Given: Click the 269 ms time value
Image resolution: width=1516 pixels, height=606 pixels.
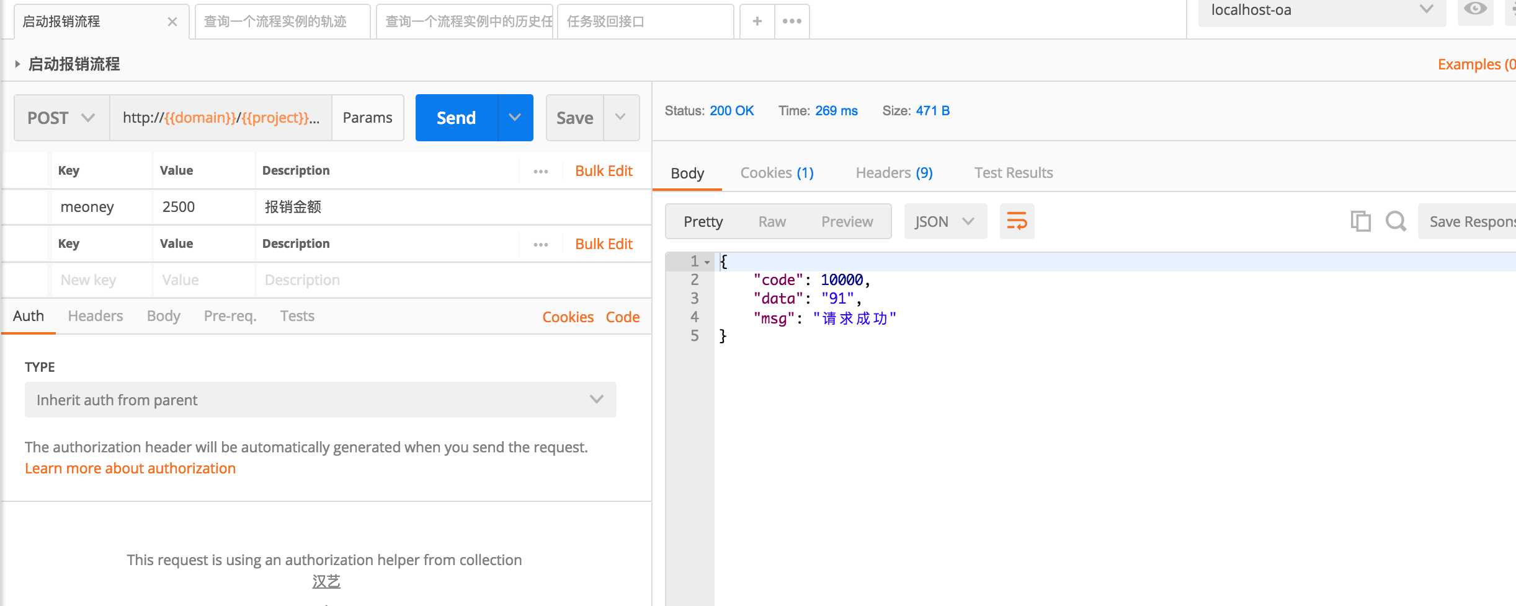Looking at the screenshot, I should coord(836,111).
